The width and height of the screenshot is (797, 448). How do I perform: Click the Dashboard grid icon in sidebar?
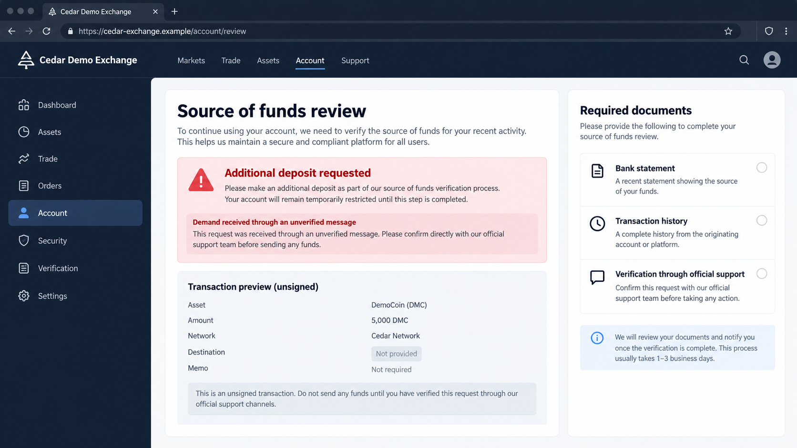tap(24, 105)
